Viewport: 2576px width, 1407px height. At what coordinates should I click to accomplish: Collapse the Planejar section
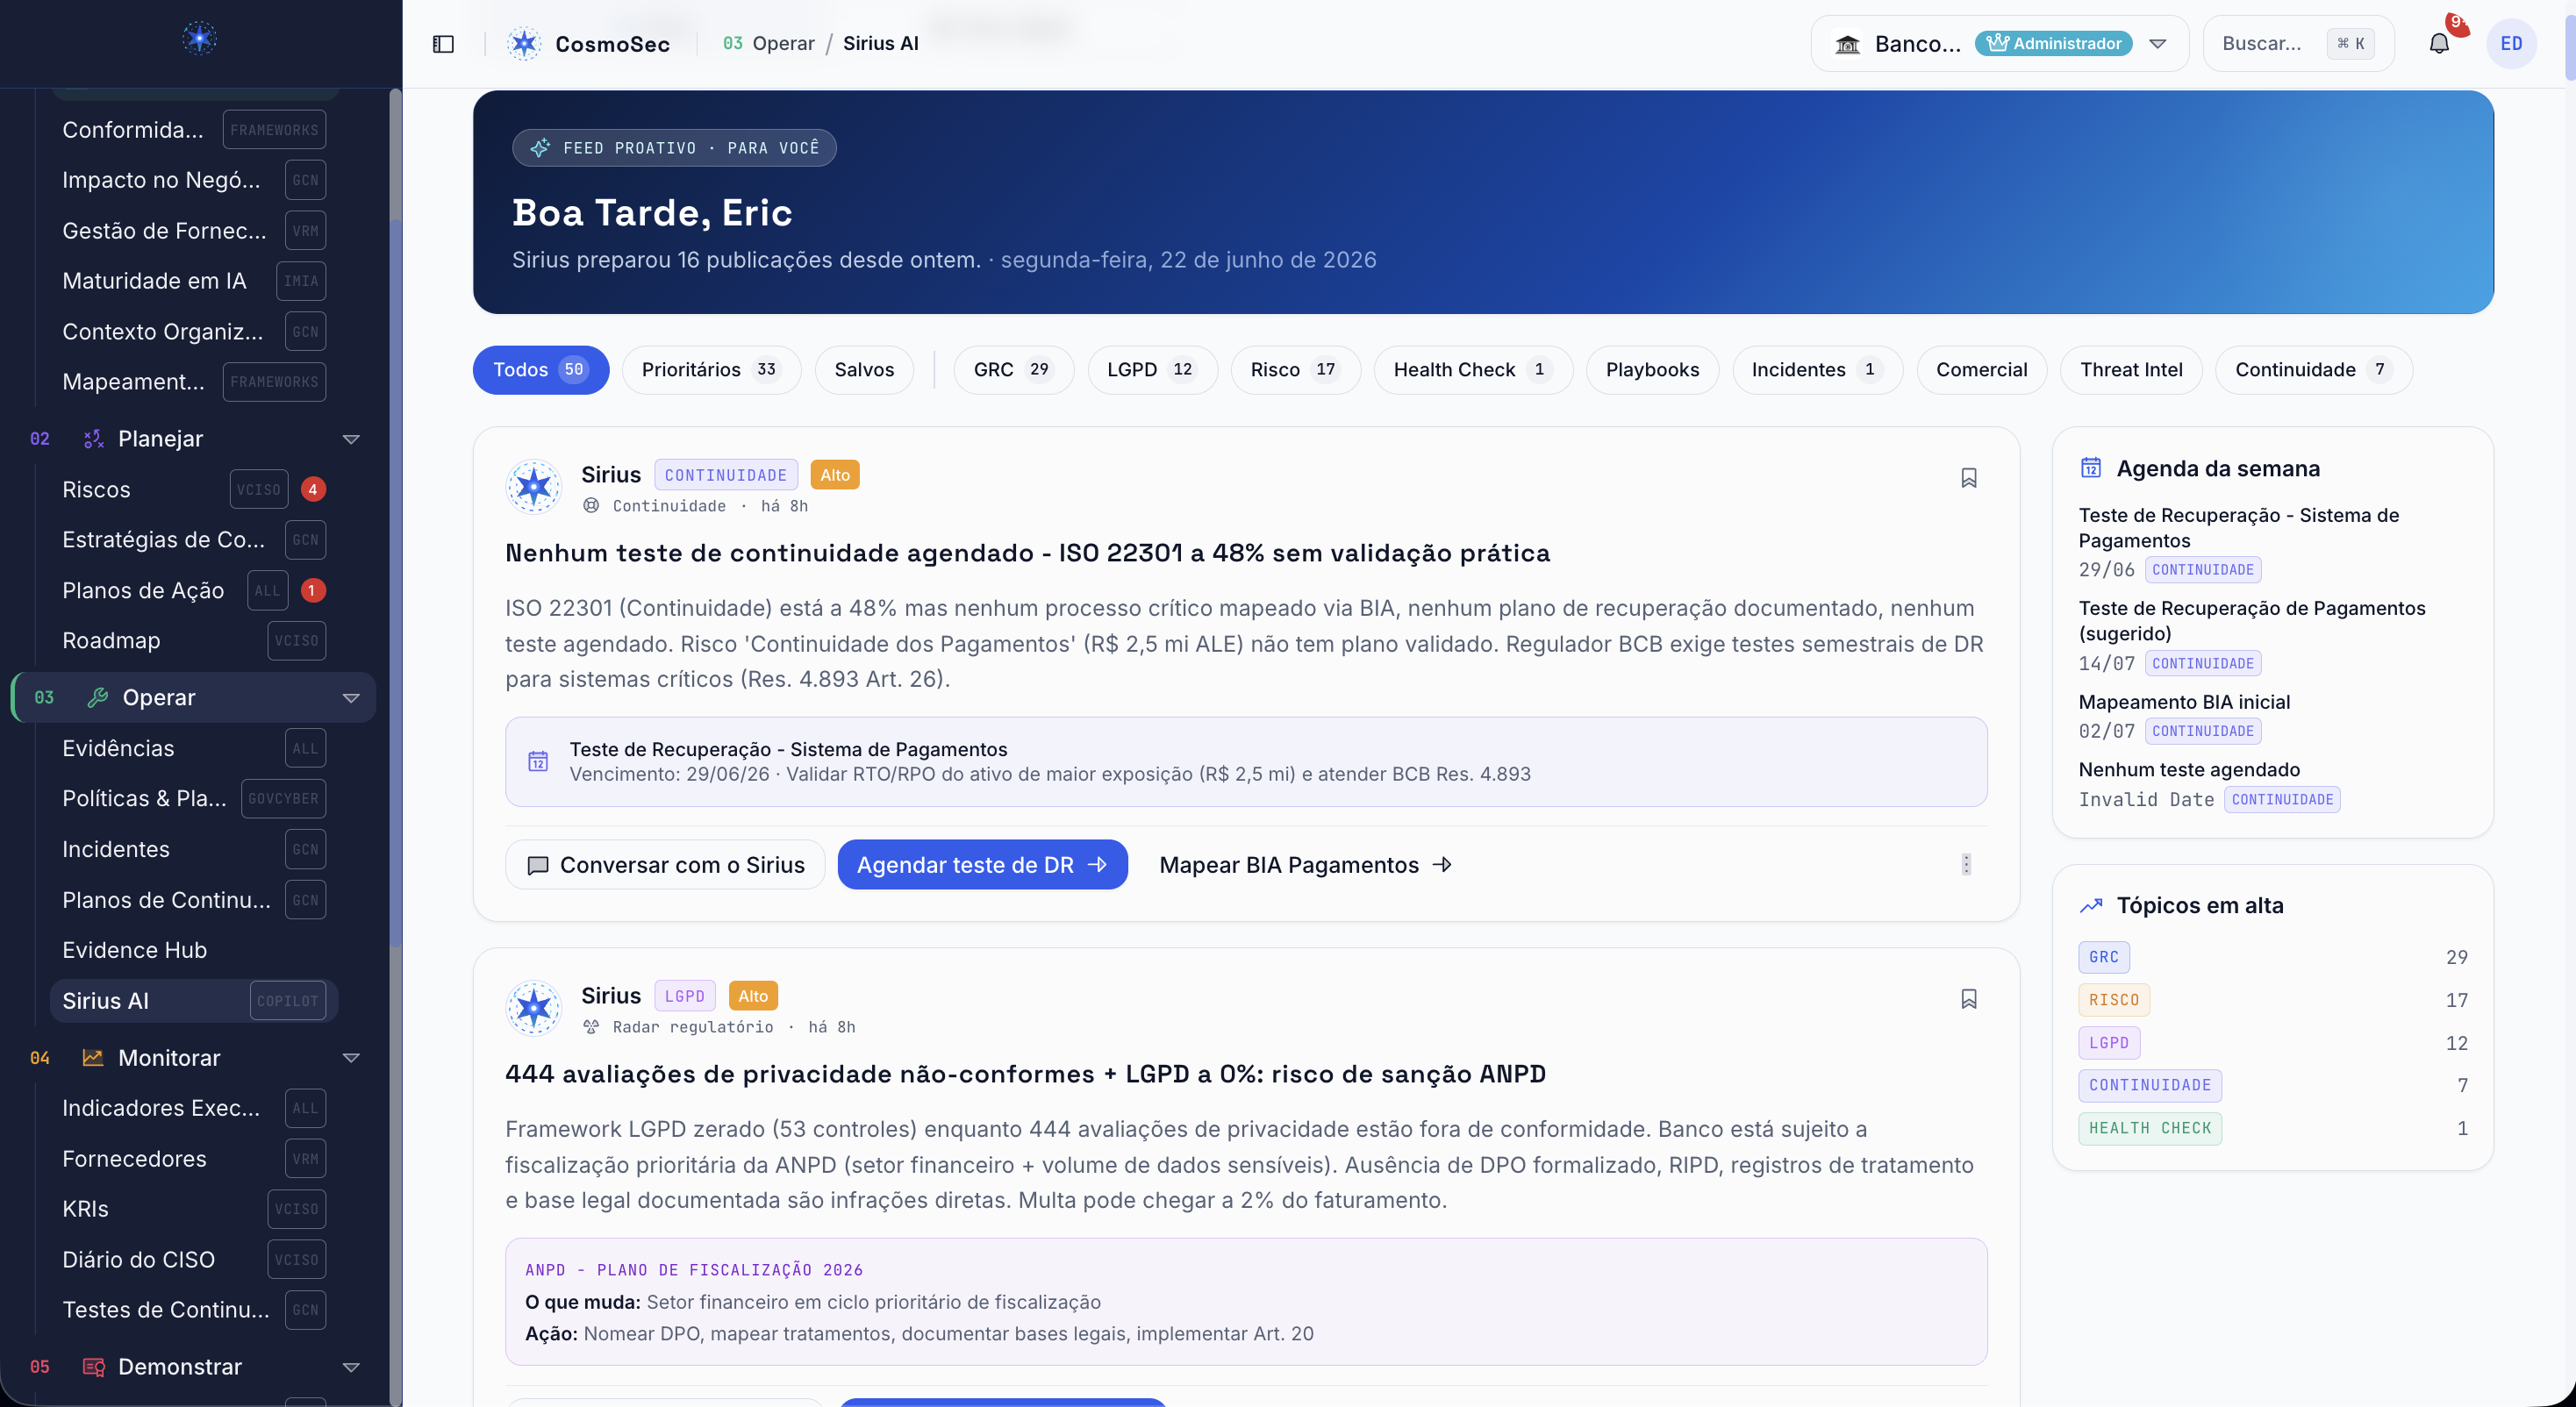click(351, 439)
